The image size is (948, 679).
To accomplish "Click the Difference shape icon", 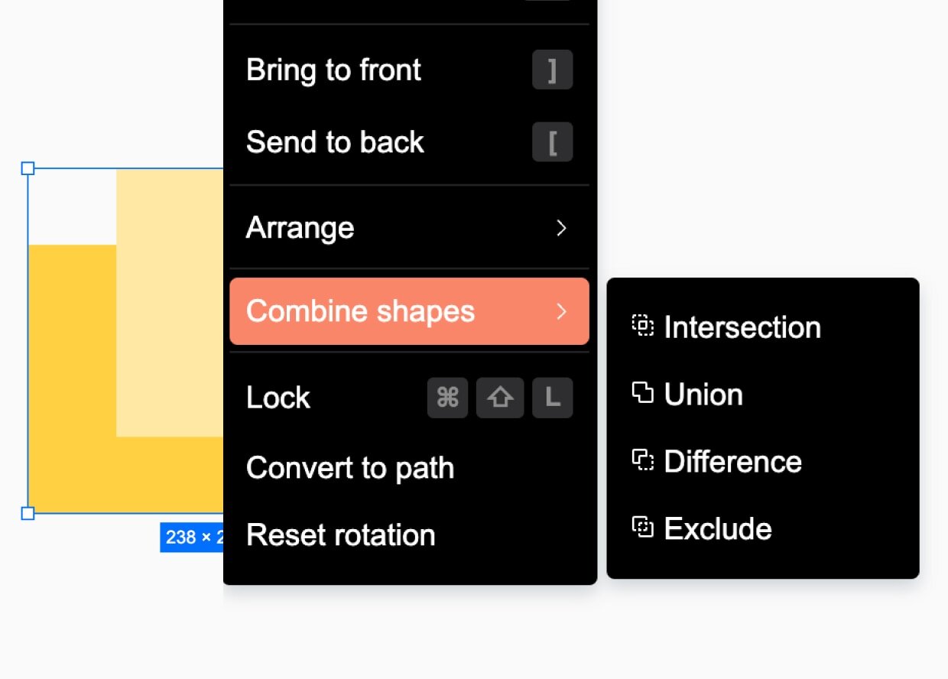I will click(642, 461).
